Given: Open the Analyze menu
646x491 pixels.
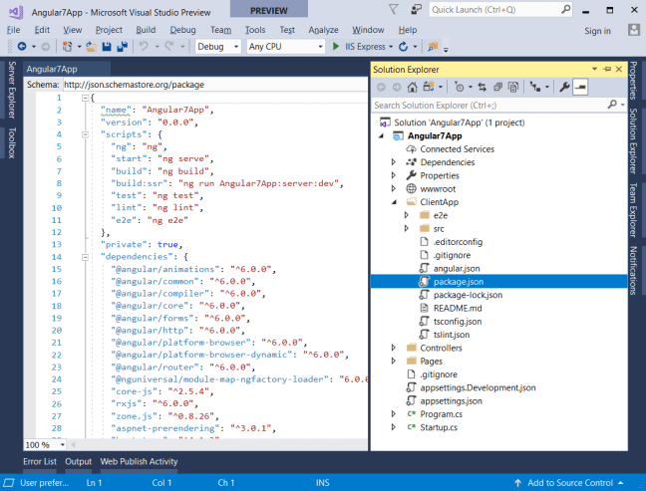Looking at the screenshot, I should [x=323, y=30].
